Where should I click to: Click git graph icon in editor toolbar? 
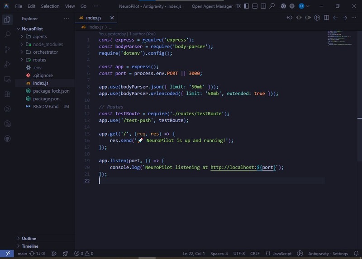click(x=317, y=18)
